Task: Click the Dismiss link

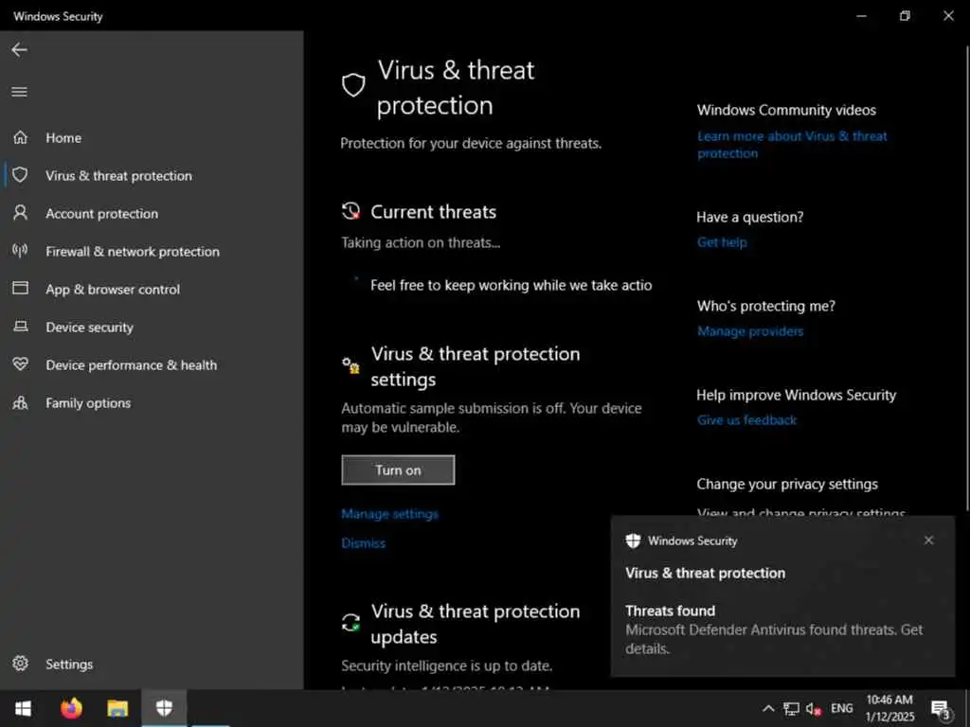Action: coord(363,542)
